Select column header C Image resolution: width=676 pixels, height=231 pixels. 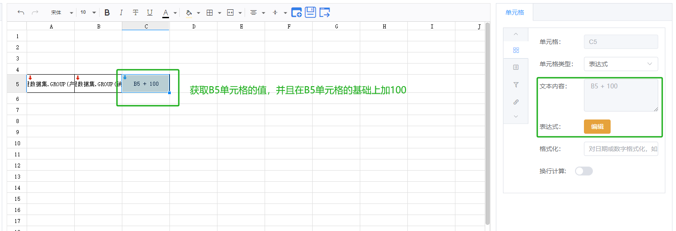146,27
